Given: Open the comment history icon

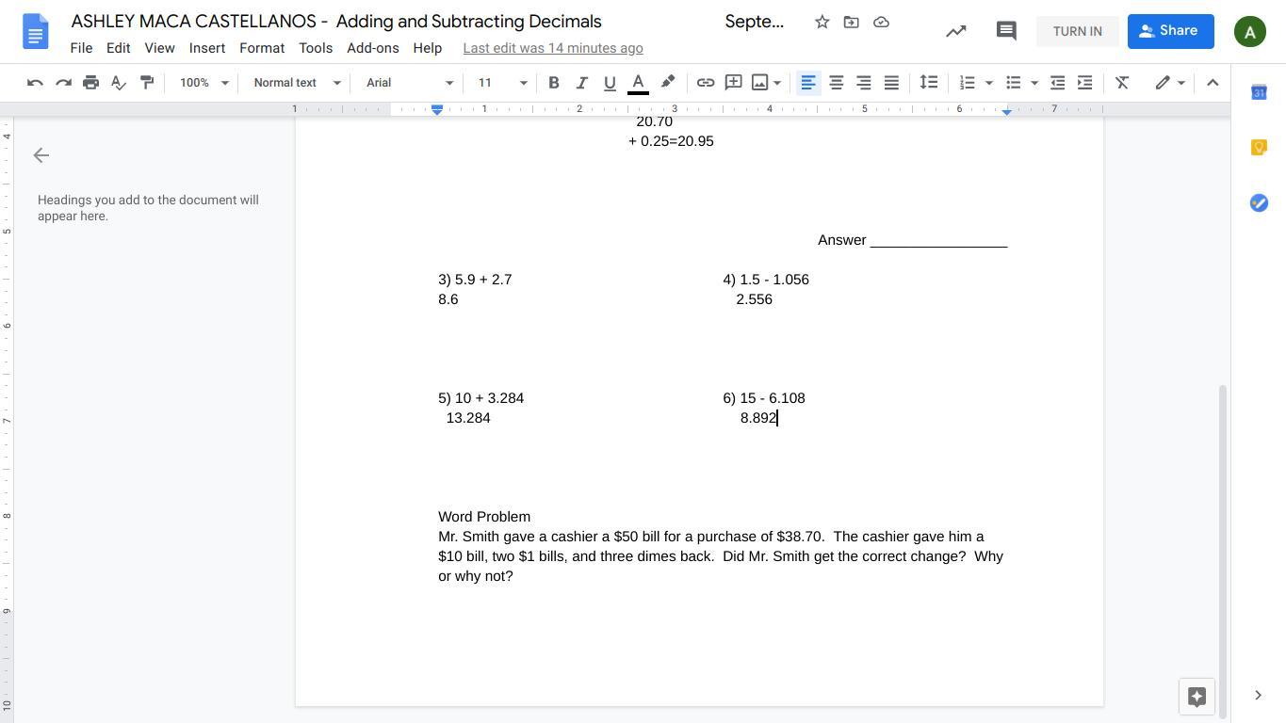Looking at the screenshot, I should [x=1005, y=31].
